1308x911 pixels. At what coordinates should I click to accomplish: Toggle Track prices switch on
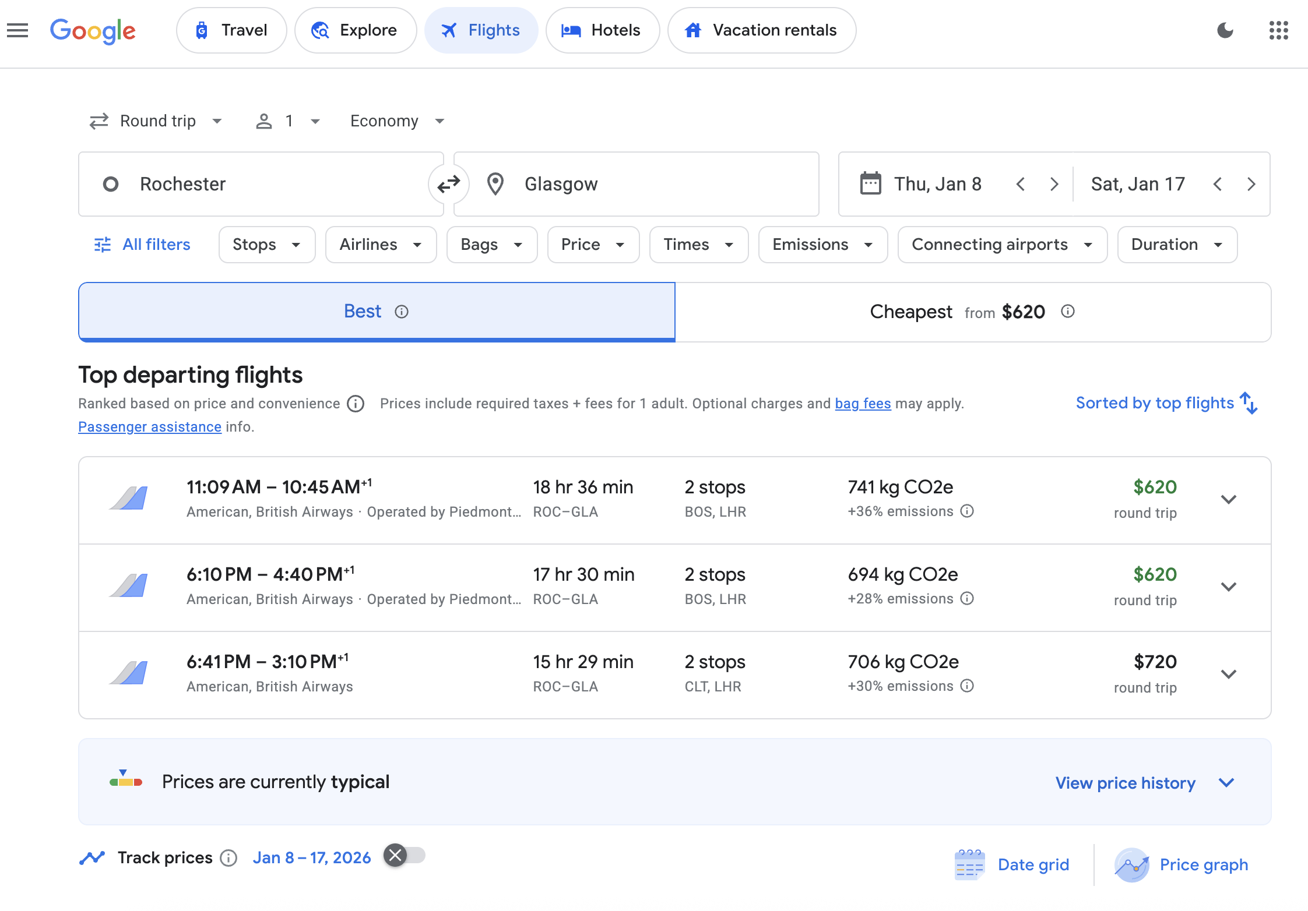(x=405, y=856)
